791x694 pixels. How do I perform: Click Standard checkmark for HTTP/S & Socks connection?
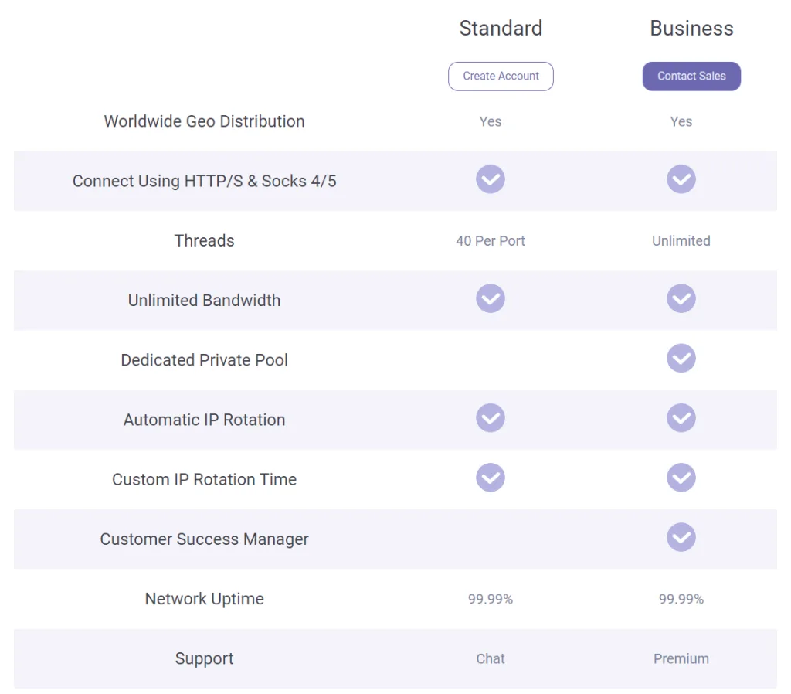491,179
